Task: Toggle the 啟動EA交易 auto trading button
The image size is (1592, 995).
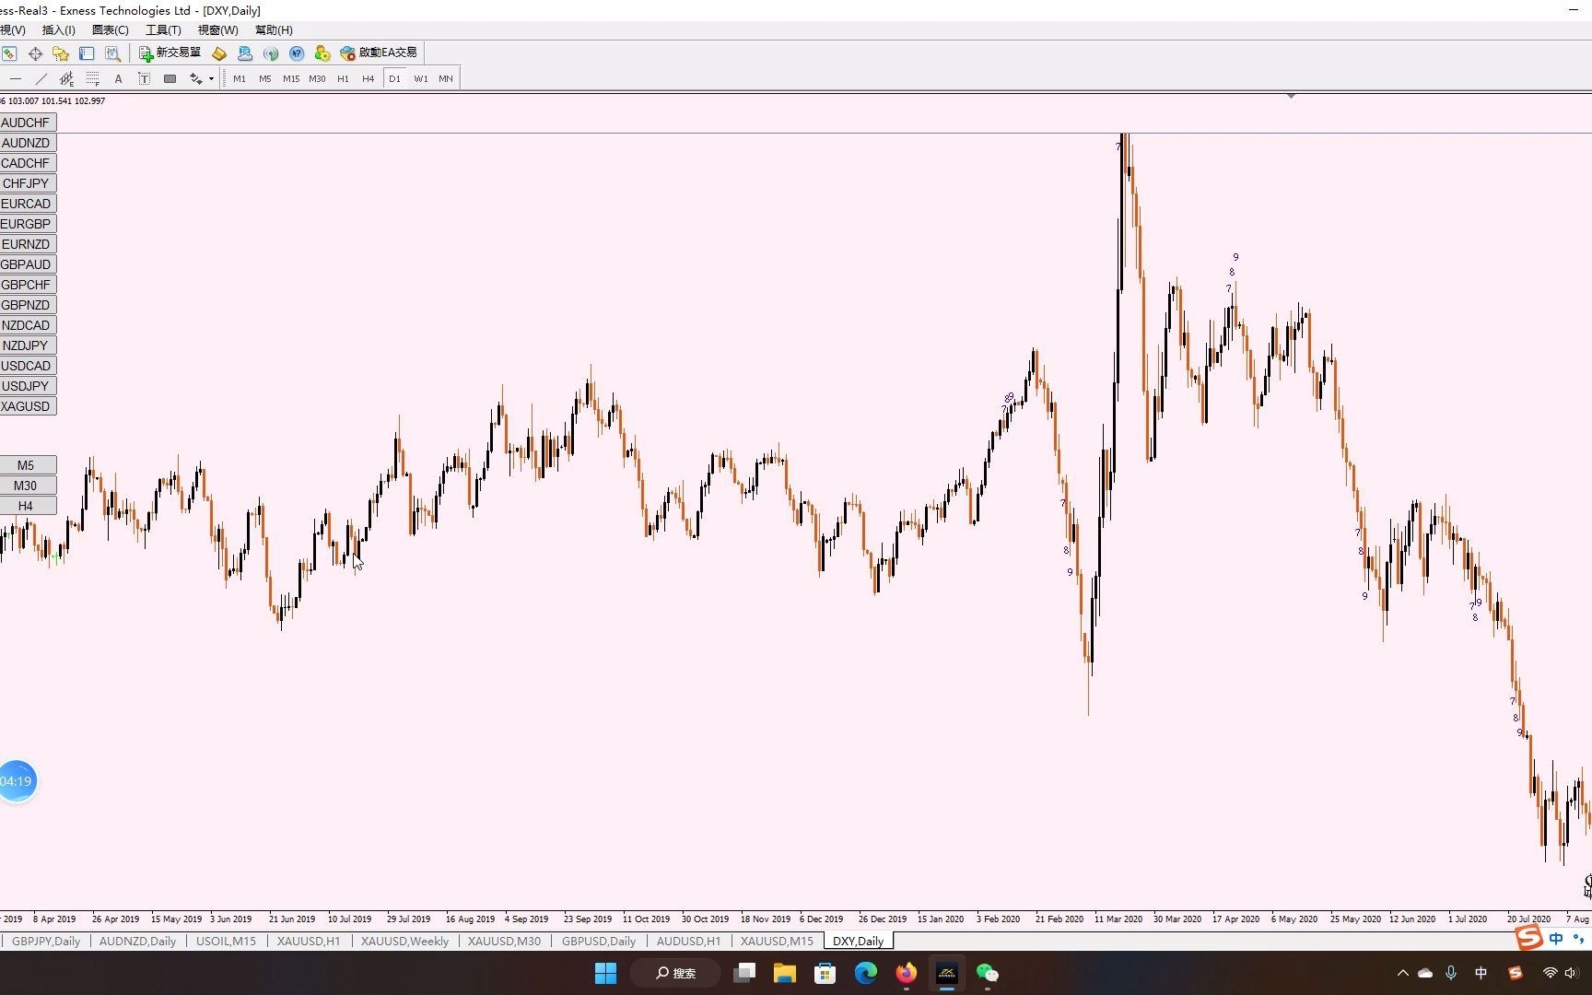Action: point(379,53)
